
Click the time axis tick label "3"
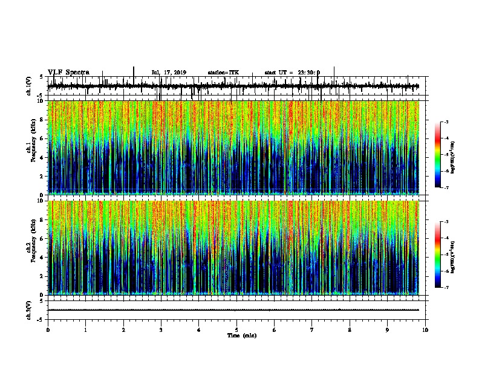161,330
